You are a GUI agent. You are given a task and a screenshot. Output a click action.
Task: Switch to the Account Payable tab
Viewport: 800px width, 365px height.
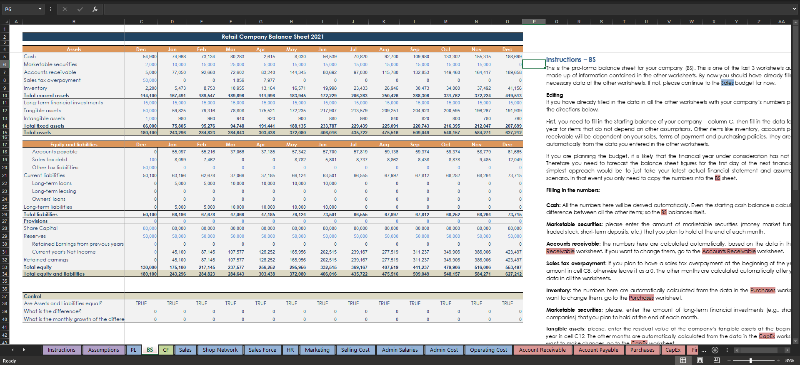[598, 350]
